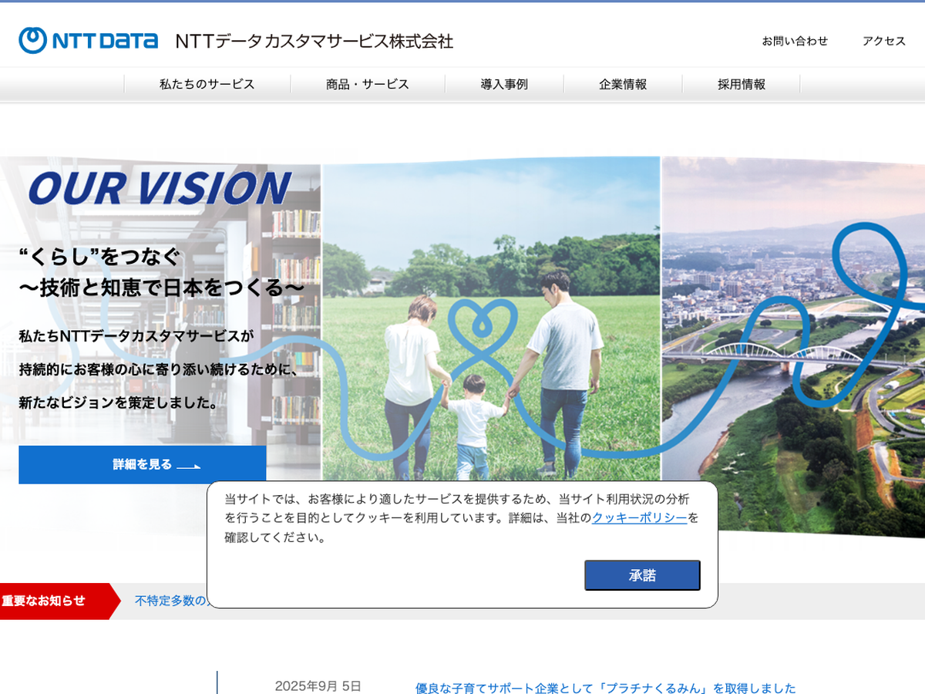Screen dimensions: 925x694
Task: Open the お問い合わせ contact link
Action: (795, 42)
